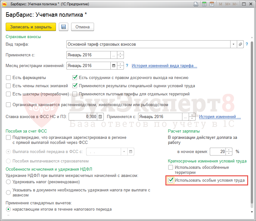
Task: Click the night-time surcharge percent field
Action: (218, 151)
